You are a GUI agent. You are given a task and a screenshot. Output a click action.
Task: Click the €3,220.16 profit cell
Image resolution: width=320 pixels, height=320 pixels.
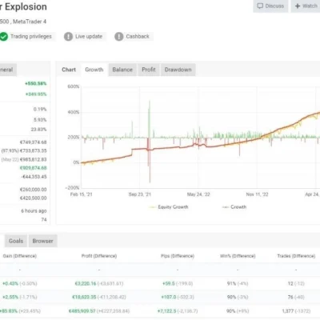tap(86, 283)
